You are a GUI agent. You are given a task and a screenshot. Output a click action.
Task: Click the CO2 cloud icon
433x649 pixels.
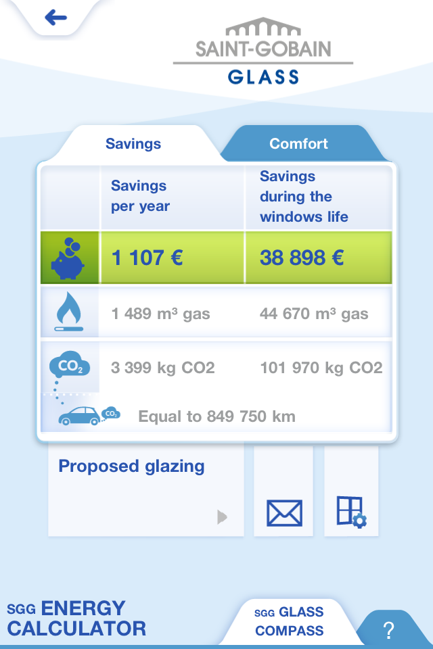click(x=70, y=364)
